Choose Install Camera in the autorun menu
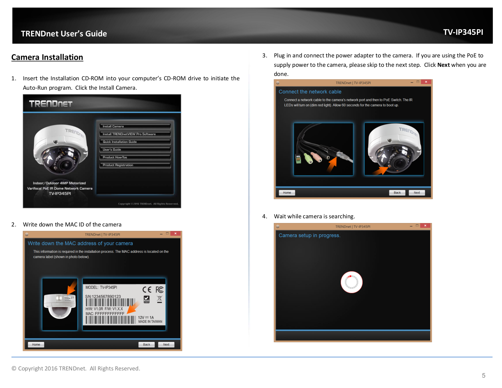This screenshot has width=502, height=388. (135, 126)
